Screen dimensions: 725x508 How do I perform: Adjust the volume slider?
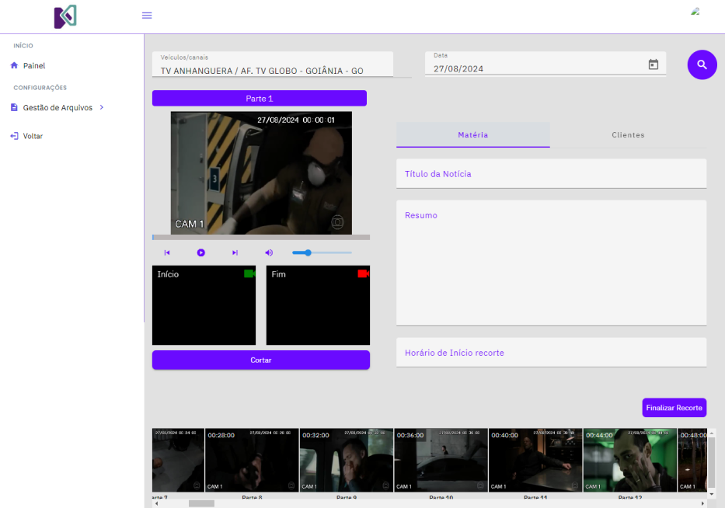click(308, 252)
